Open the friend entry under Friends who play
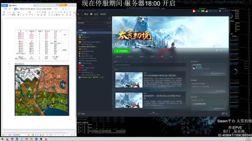 click(201, 68)
